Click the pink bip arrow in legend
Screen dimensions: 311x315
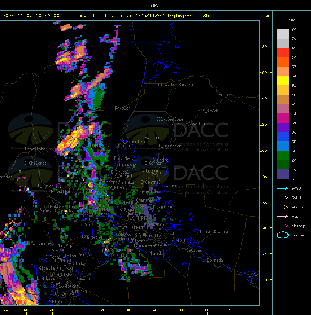tap(283, 216)
